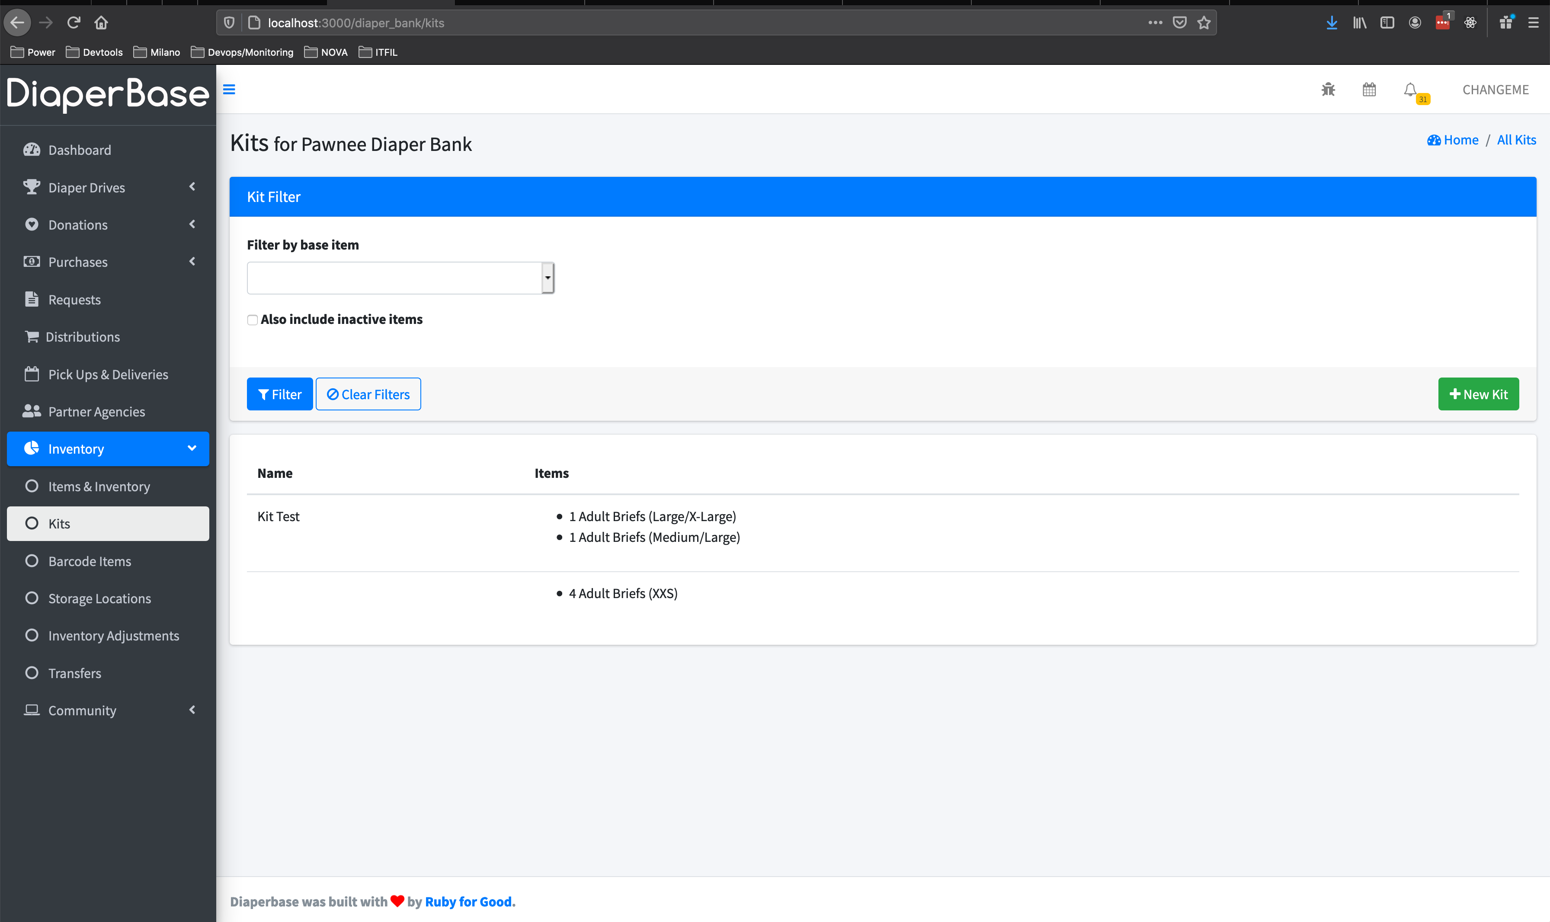The height and width of the screenshot is (922, 1550).
Task: Click the Clear Filters button
Action: 368,394
